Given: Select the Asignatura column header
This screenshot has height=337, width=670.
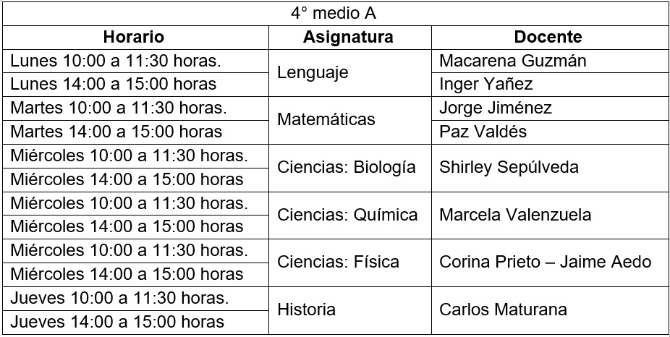Looking at the screenshot, I should [349, 37].
